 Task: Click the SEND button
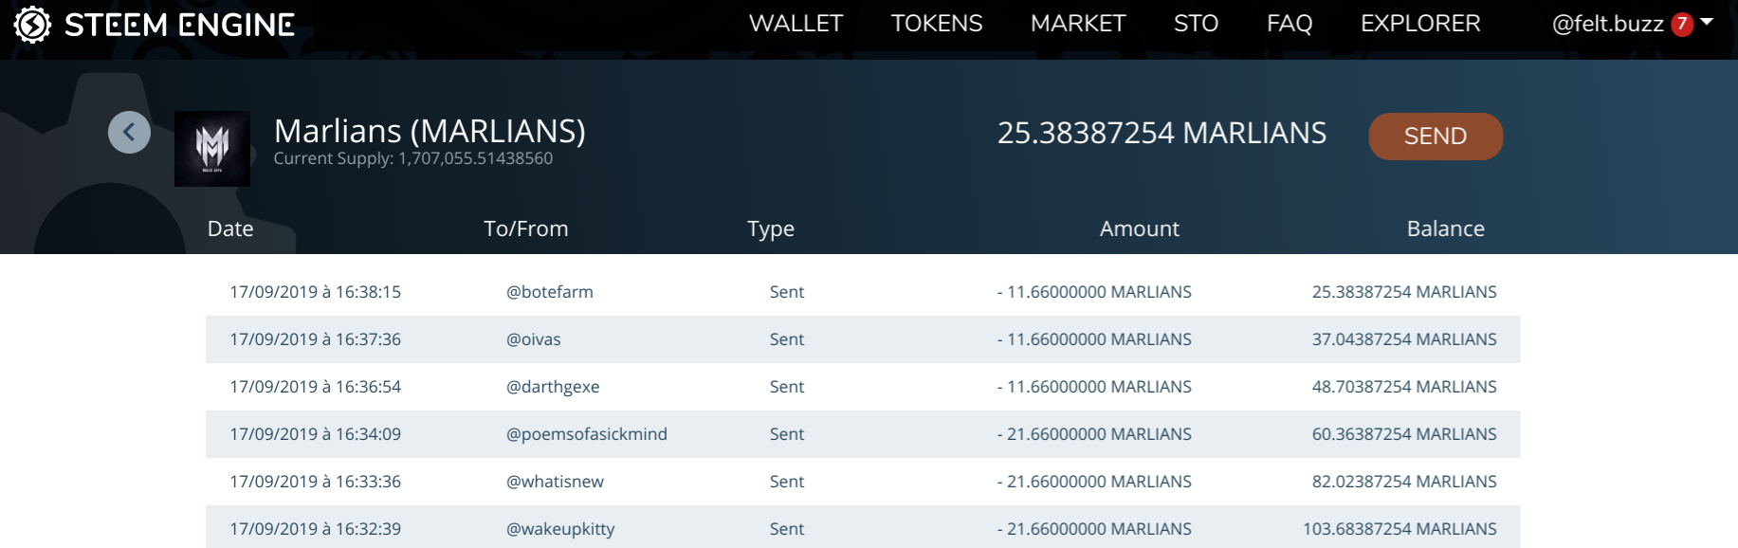(x=1436, y=137)
